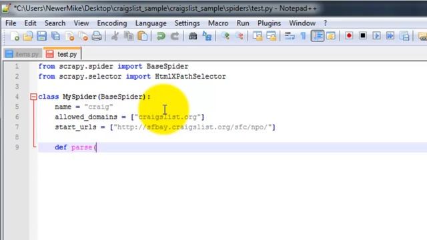Click 'HtmlXPathSelector' on line 2
The height and width of the screenshot is (240, 427).
190,77
